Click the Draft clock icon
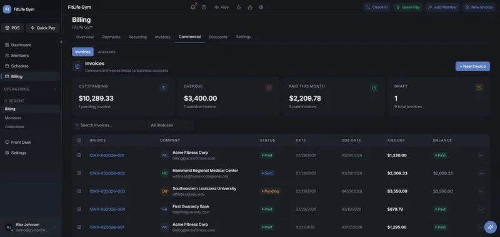 pyautogui.click(x=479, y=88)
